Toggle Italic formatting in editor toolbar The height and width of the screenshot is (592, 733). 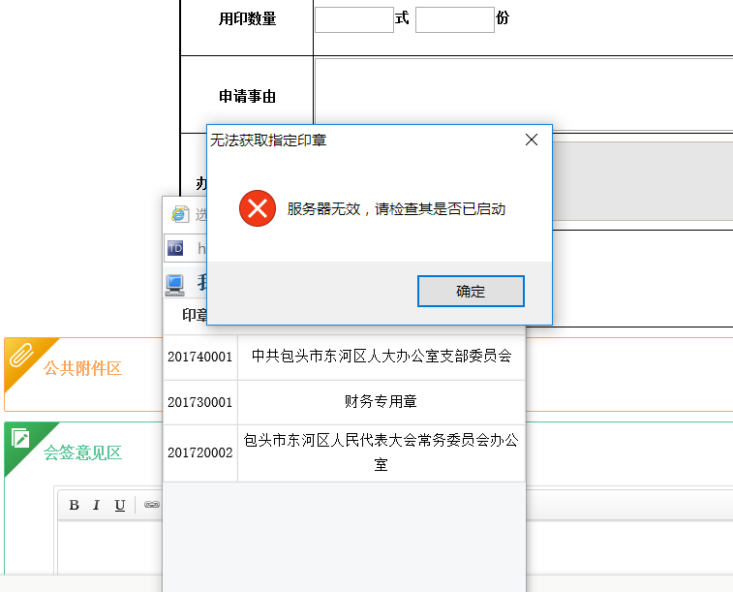96,505
